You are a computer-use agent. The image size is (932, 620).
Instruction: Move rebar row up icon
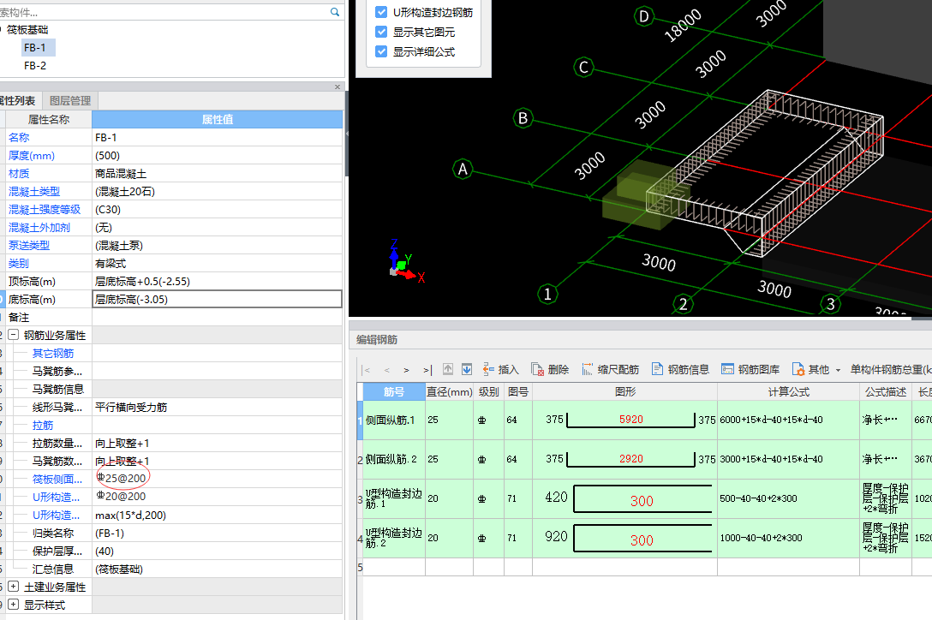tap(448, 369)
